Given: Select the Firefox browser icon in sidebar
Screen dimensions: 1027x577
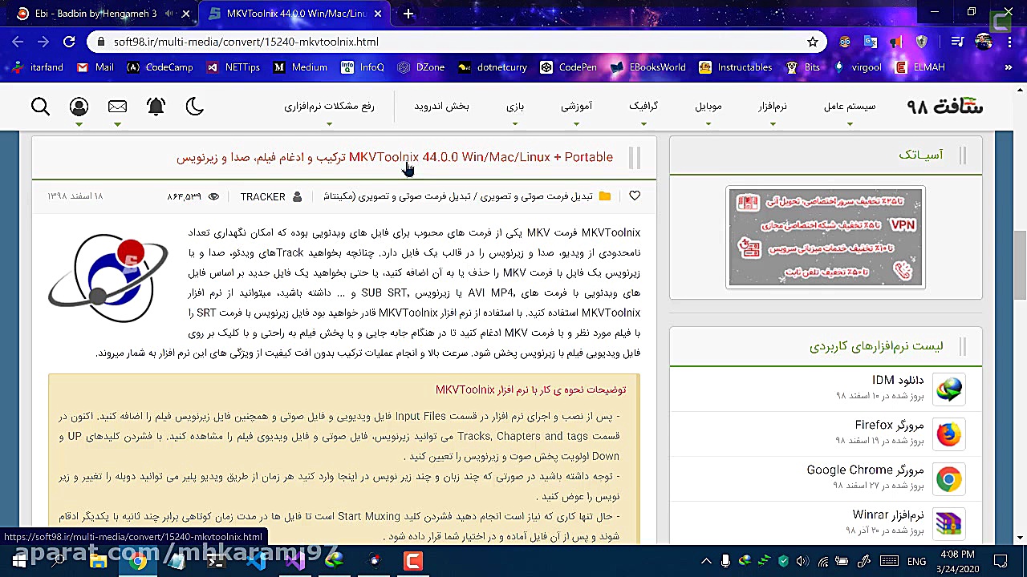Looking at the screenshot, I should [949, 434].
